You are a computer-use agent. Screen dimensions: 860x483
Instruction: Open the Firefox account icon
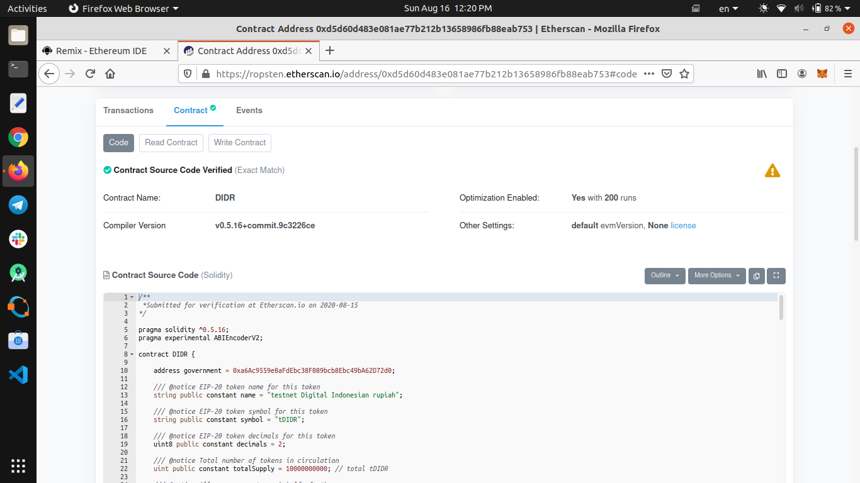click(x=802, y=74)
